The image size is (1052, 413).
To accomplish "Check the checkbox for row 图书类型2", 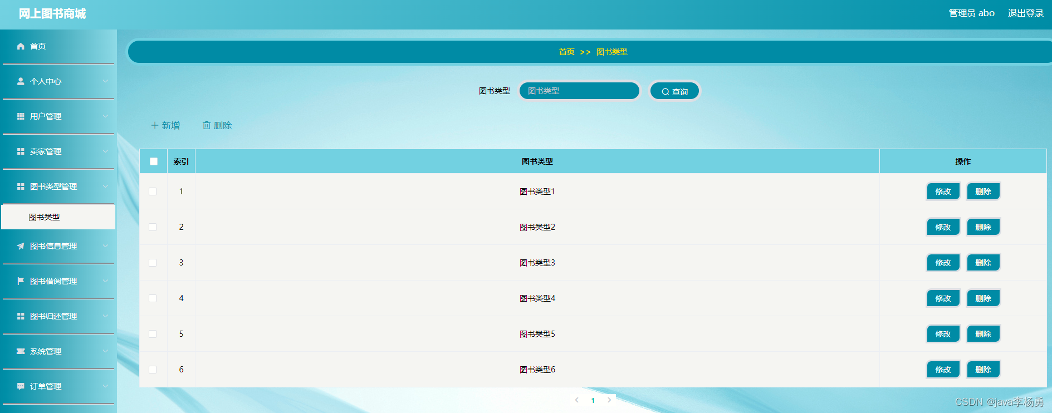I will click(153, 227).
